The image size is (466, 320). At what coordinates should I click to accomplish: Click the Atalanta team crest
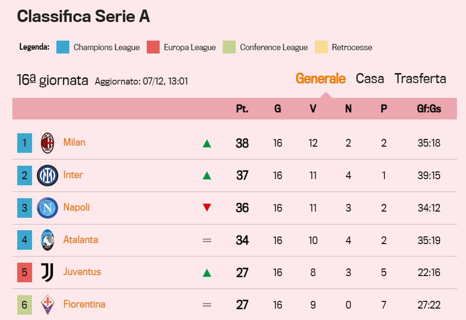(47, 240)
